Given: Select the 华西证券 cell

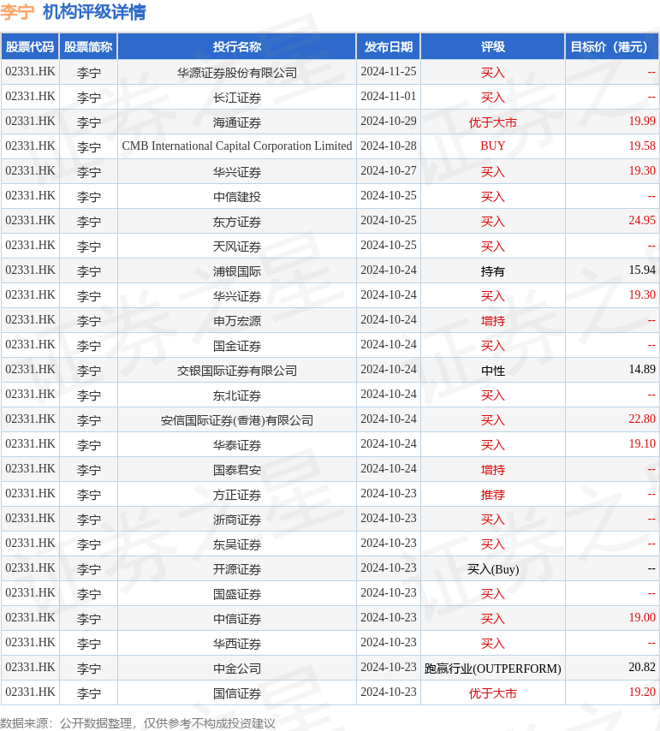Looking at the screenshot, I should 237,644.
